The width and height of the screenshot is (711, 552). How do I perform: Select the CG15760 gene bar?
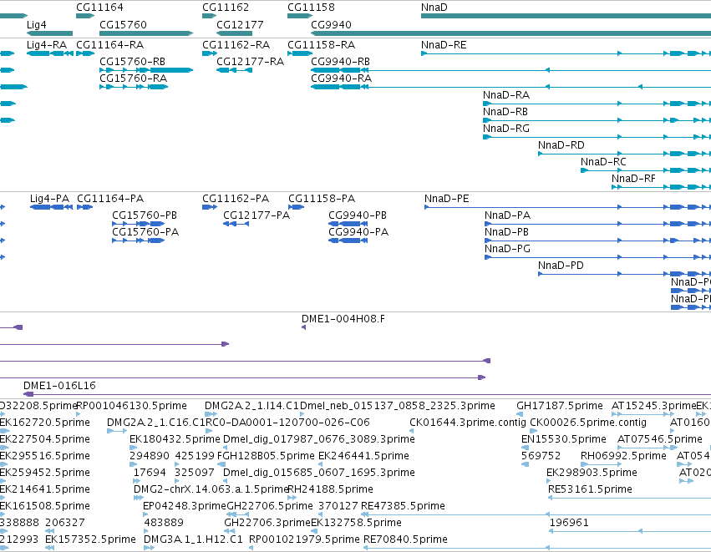(x=146, y=33)
